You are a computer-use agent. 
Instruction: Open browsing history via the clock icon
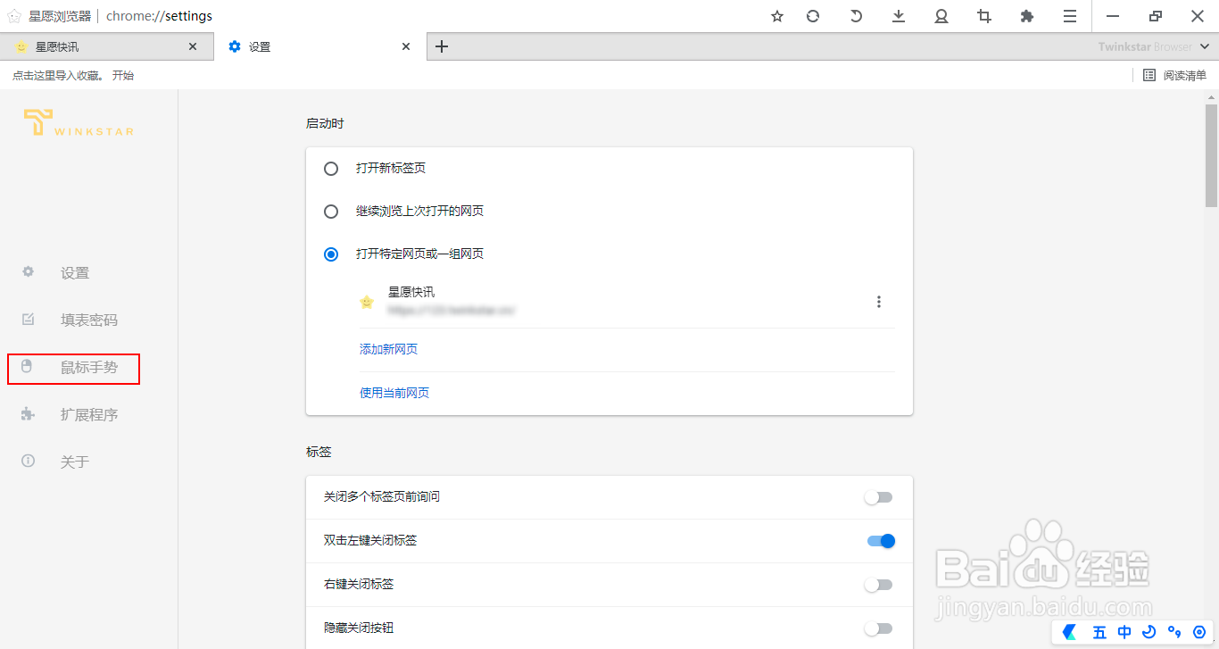click(x=855, y=16)
